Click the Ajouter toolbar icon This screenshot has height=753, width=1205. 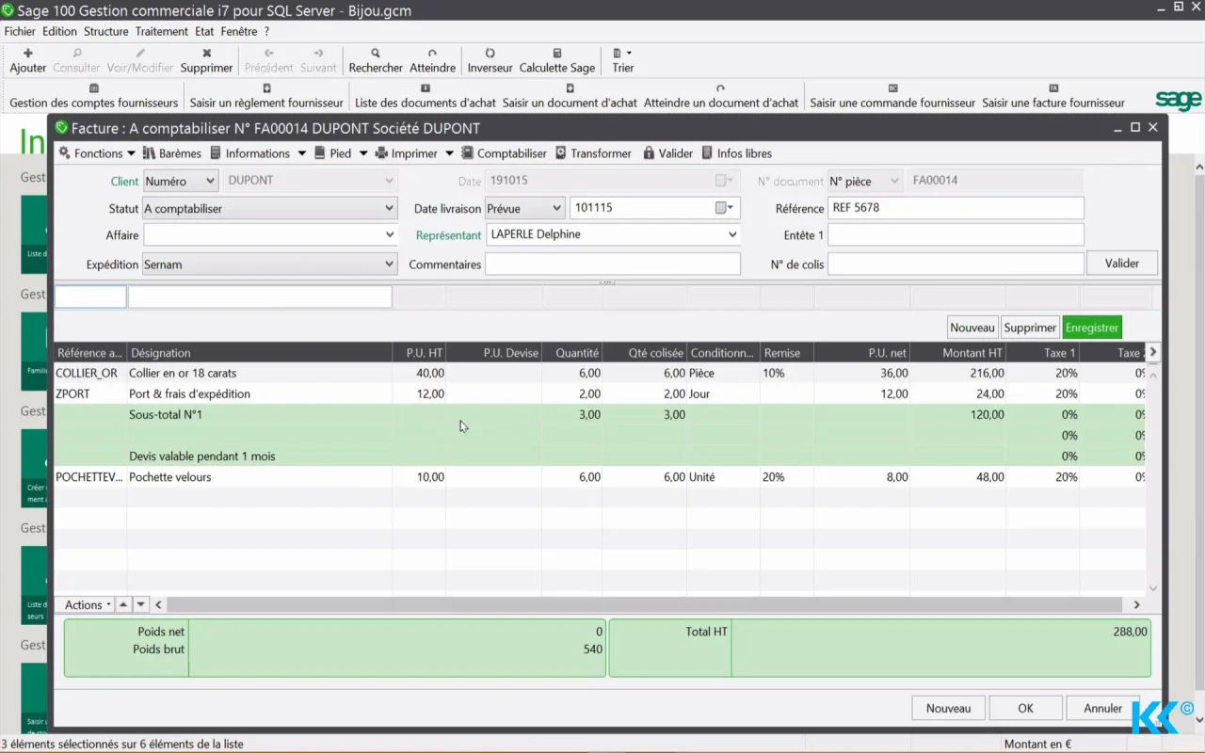pyautogui.click(x=28, y=60)
